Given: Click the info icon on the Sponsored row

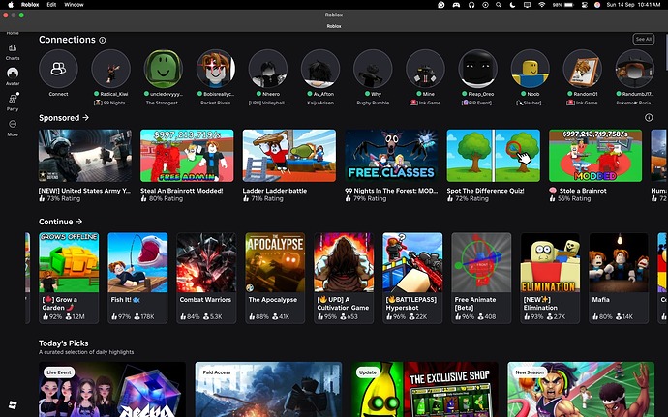Looking at the screenshot, I should click(649, 118).
